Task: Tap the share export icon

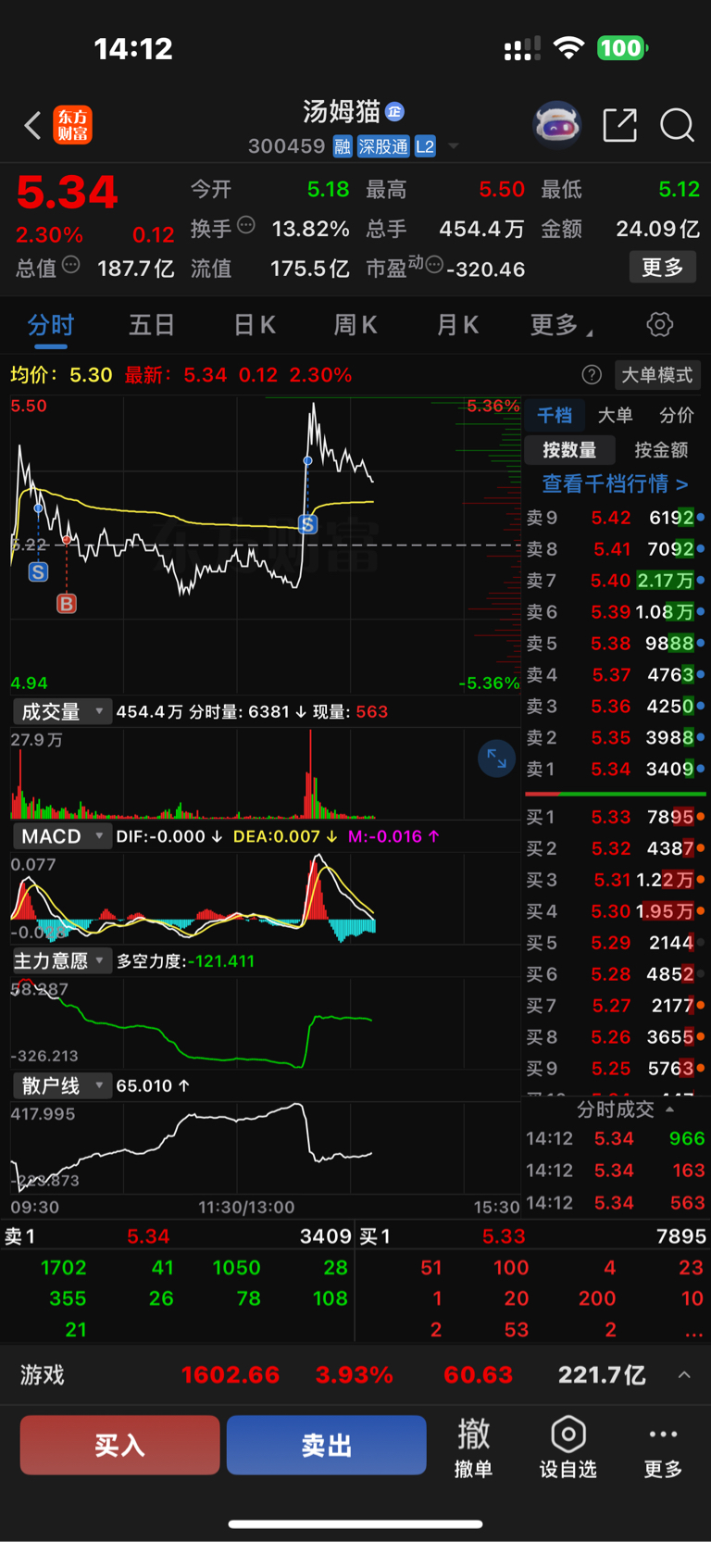Action: click(x=619, y=125)
